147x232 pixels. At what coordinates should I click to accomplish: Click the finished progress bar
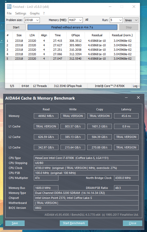(x=72, y=27)
